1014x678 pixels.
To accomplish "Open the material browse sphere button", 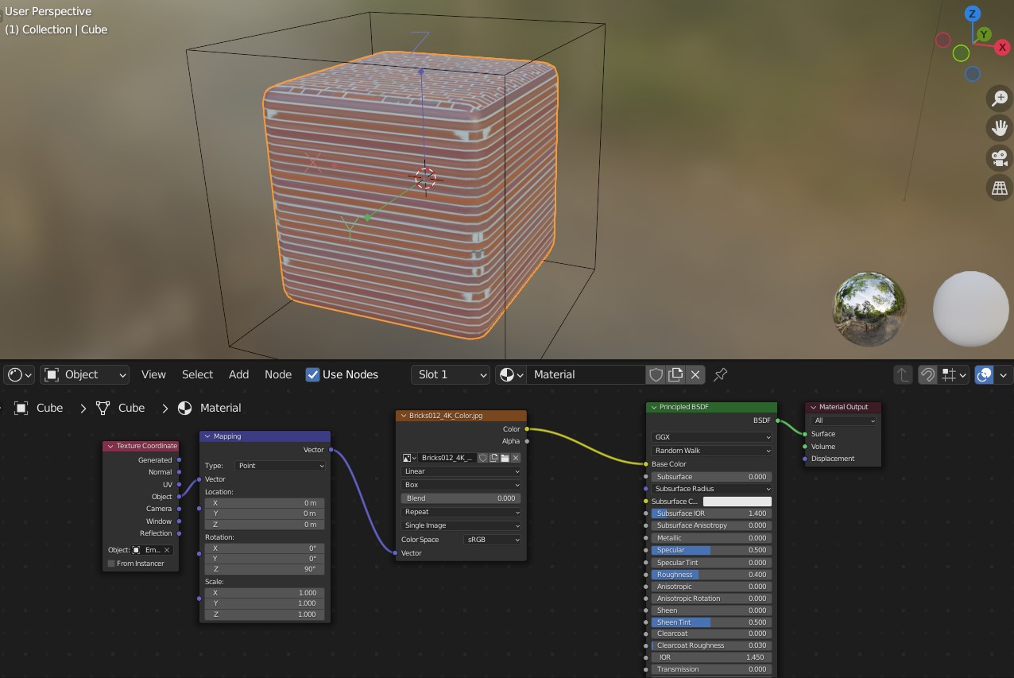I will (x=510, y=374).
